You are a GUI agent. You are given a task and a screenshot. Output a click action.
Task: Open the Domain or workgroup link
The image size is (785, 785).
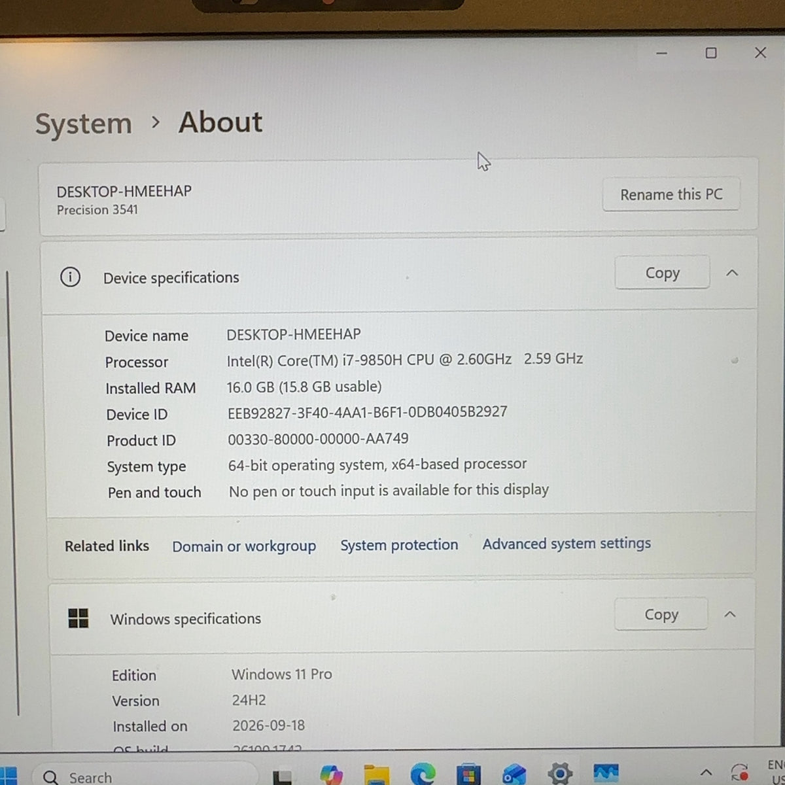click(x=244, y=546)
